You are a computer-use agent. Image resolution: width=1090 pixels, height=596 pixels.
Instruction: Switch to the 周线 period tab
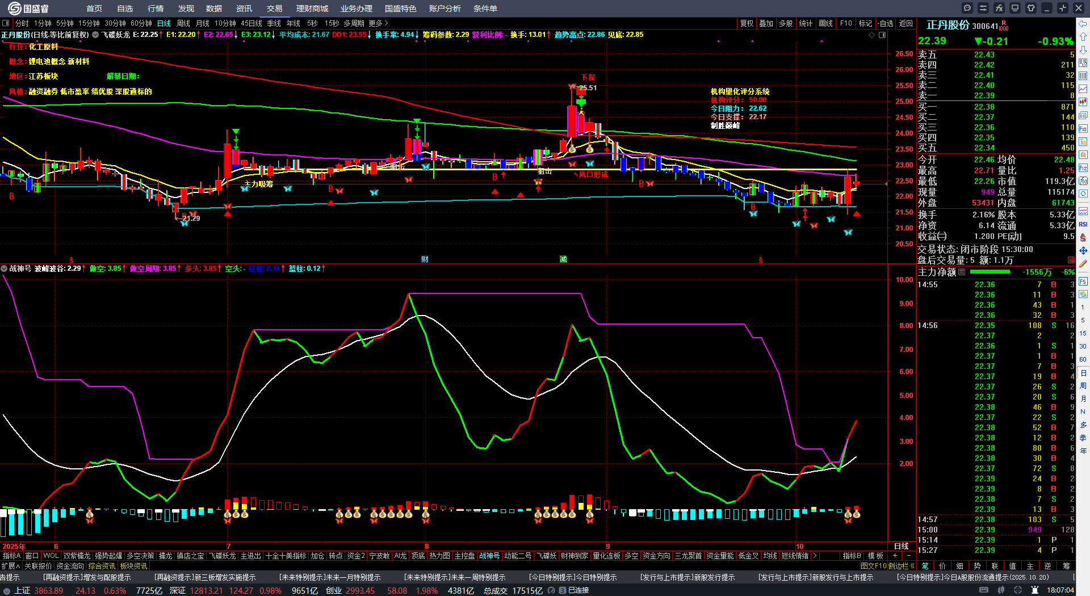point(183,23)
